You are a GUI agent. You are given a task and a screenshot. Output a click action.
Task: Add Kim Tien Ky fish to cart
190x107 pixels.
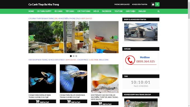pos(105,103)
